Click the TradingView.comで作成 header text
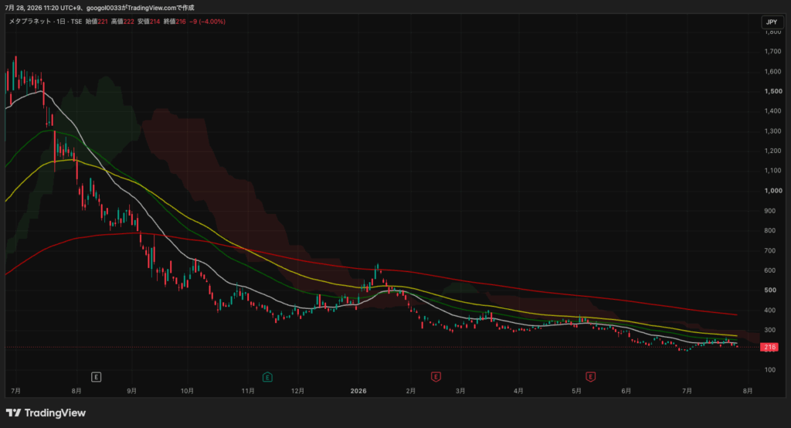The height and width of the screenshot is (428, 791). point(161,8)
